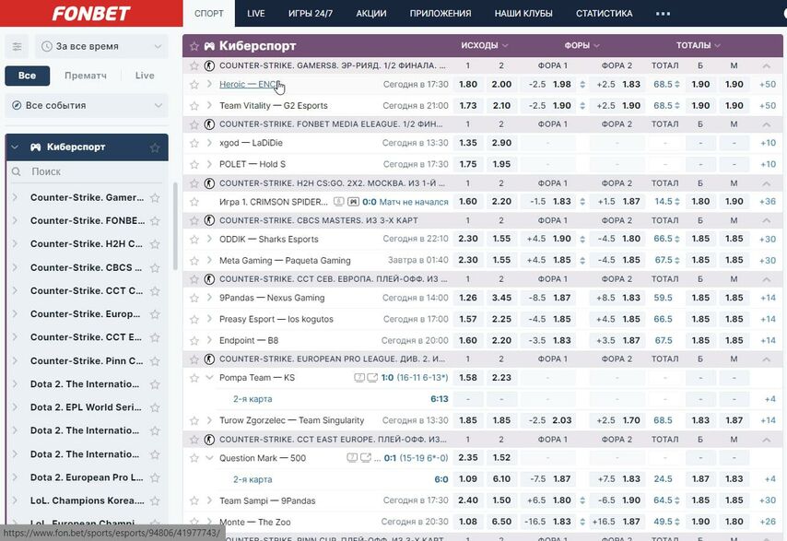787x541 pixels.
Task: Open the Все события dropdown
Action: 87,105
